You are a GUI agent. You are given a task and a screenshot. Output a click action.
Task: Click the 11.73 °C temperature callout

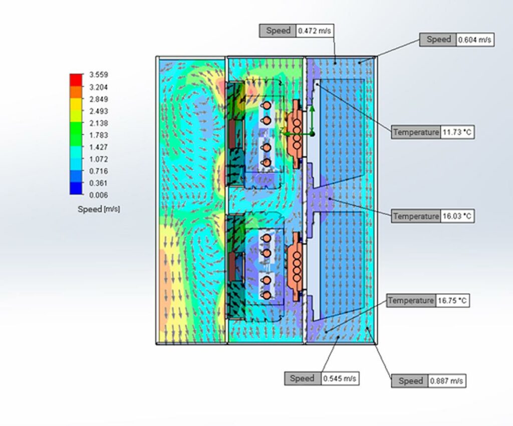(x=432, y=133)
